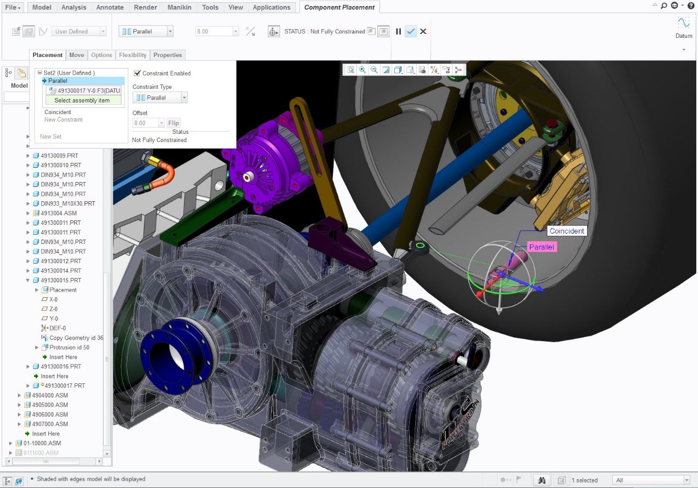Open the ribbon Parallel constraint dropdown

170,31
